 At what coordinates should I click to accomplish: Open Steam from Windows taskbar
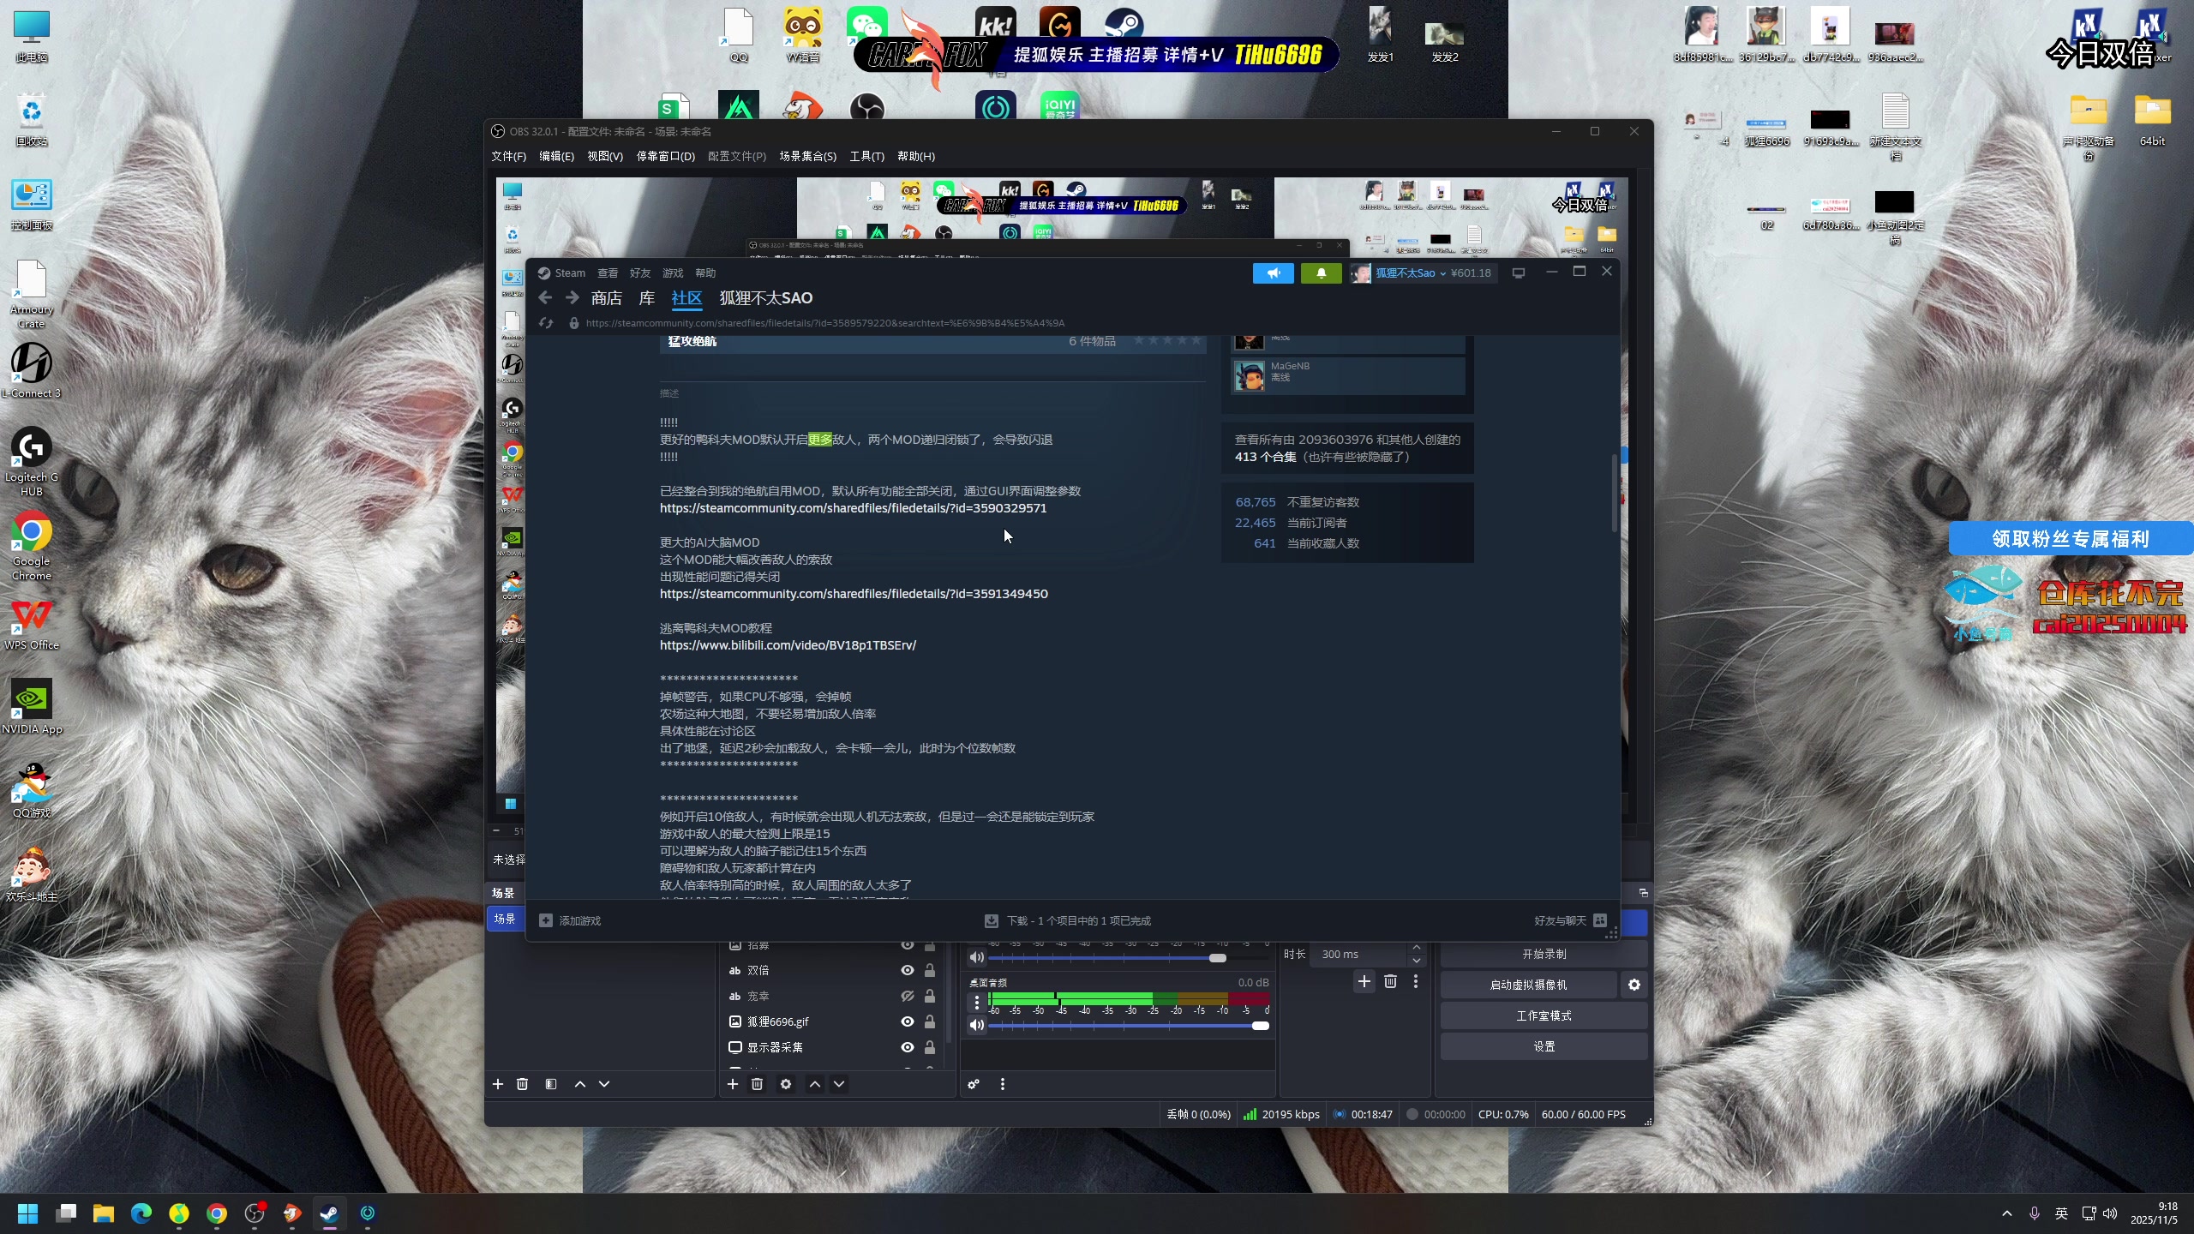coord(329,1213)
